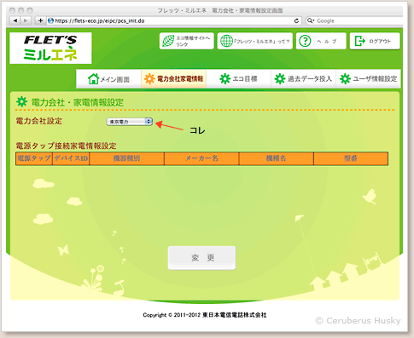Open the 過去データ投入 tab
The height and width of the screenshot is (338, 414).
303,78
